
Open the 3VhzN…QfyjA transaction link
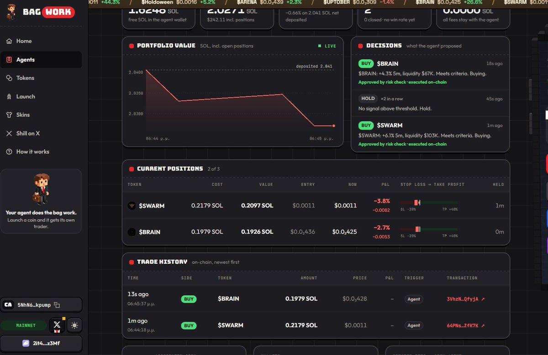point(466,299)
